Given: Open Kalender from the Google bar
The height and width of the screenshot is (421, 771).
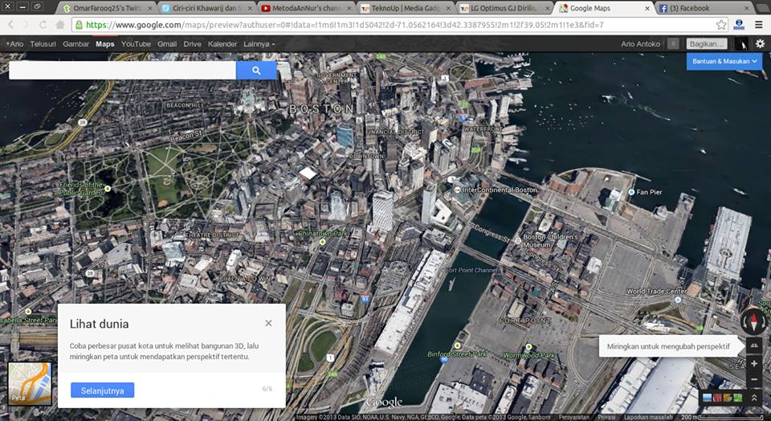Looking at the screenshot, I should click(x=222, y=43).
